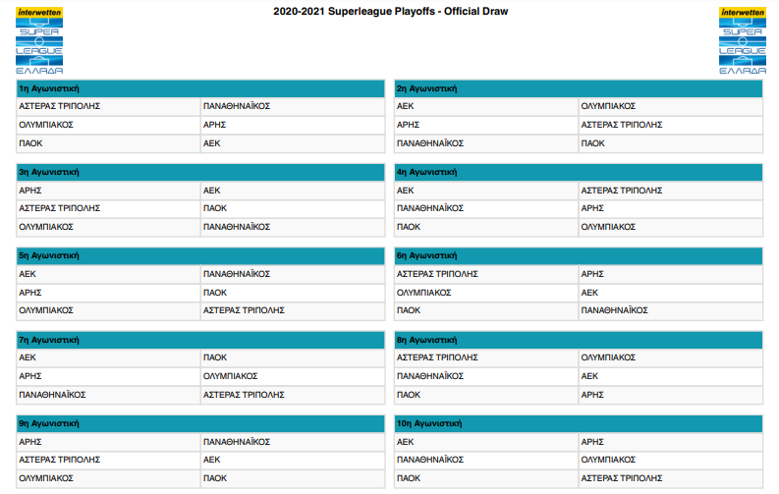
Task: Select the '9η Αγωνιστική' header
Action: [200, 423]
